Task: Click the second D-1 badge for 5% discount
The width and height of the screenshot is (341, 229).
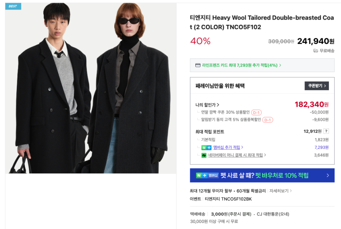Action: pyautogui.click(x=268, y=120)
